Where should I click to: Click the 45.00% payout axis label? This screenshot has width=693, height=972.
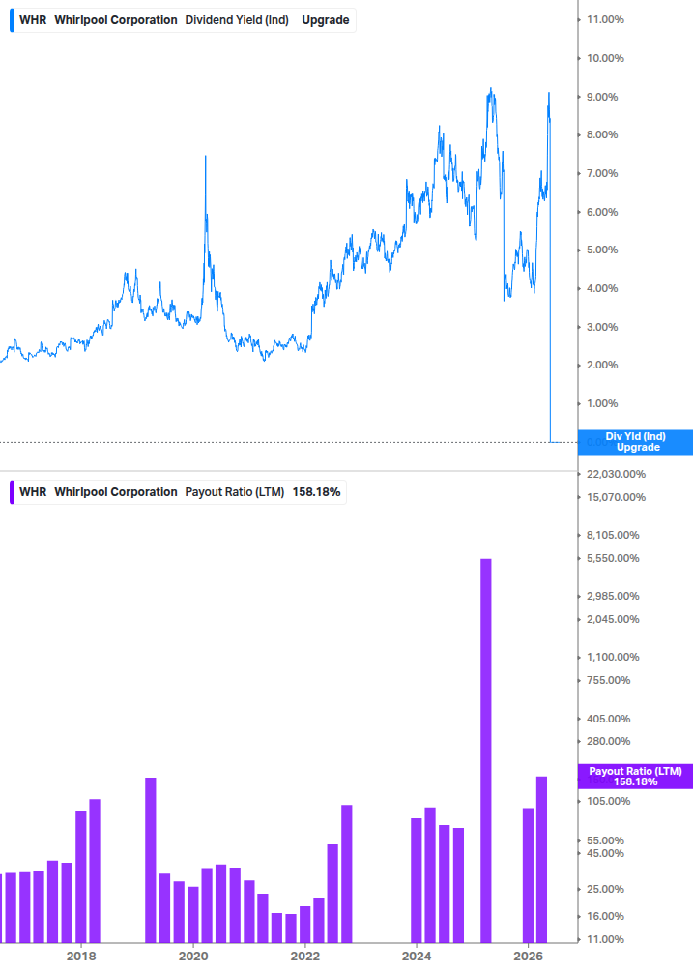(605, 854)
